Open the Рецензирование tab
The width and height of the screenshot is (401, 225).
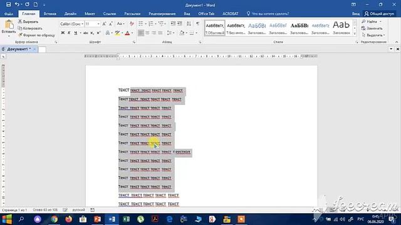click(x=162, y=14)
